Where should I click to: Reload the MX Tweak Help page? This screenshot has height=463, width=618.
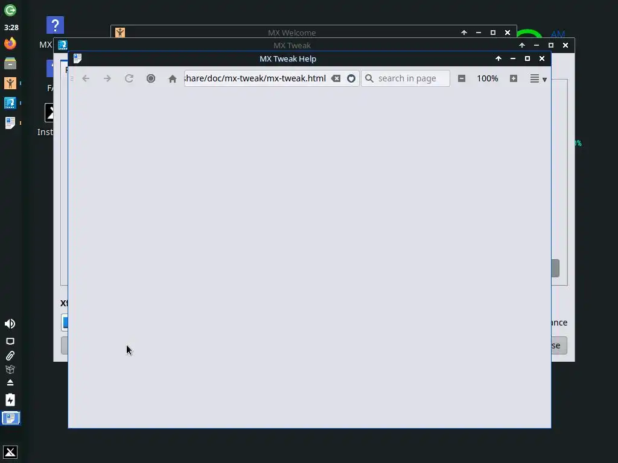click(x=129, y=78)
